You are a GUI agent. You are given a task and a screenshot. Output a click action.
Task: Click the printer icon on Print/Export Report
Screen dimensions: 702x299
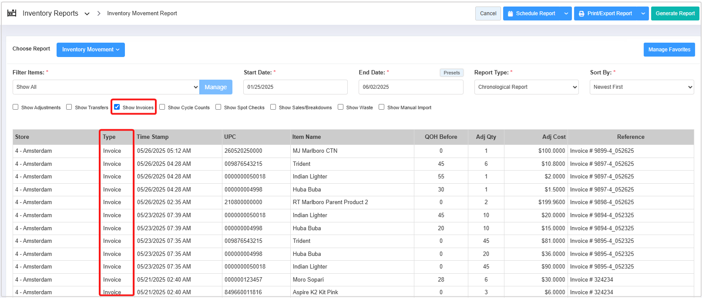581,13
